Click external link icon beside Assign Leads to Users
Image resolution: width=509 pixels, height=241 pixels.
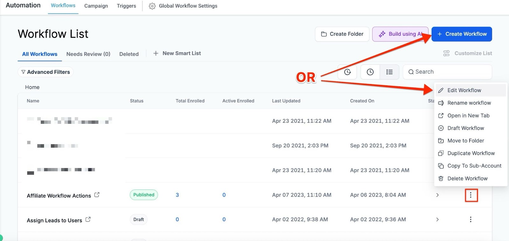(x=88, y=219)
